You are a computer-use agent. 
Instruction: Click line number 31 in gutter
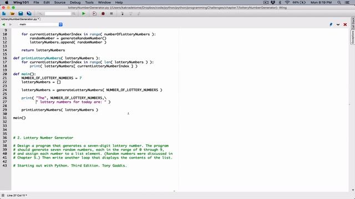tap(5, 118)
